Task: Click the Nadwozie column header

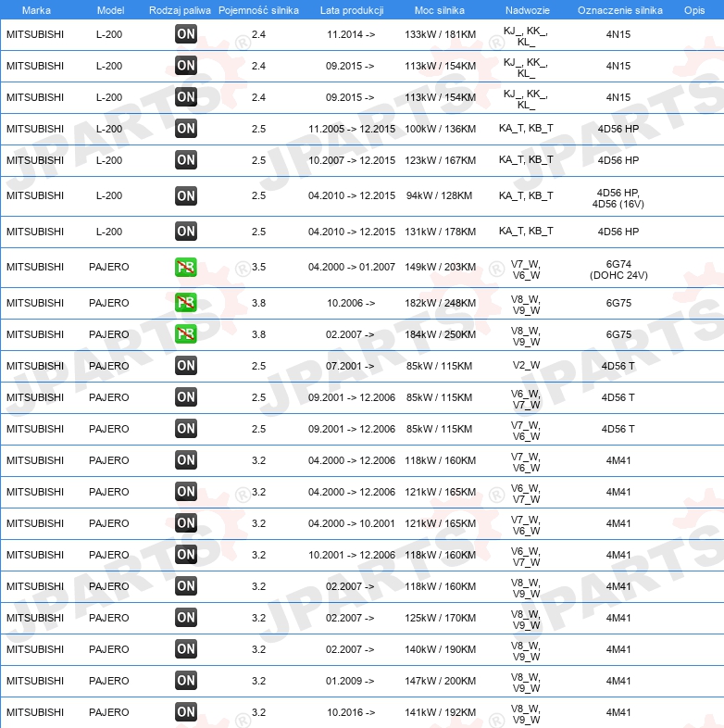Action: click(527, 10)
